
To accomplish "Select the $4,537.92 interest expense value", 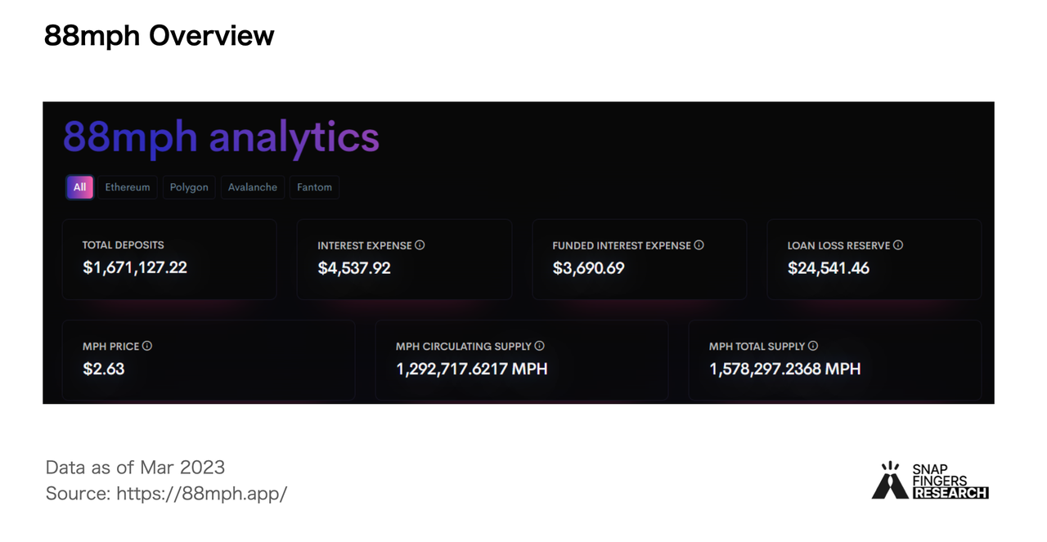I will (354, 268).
